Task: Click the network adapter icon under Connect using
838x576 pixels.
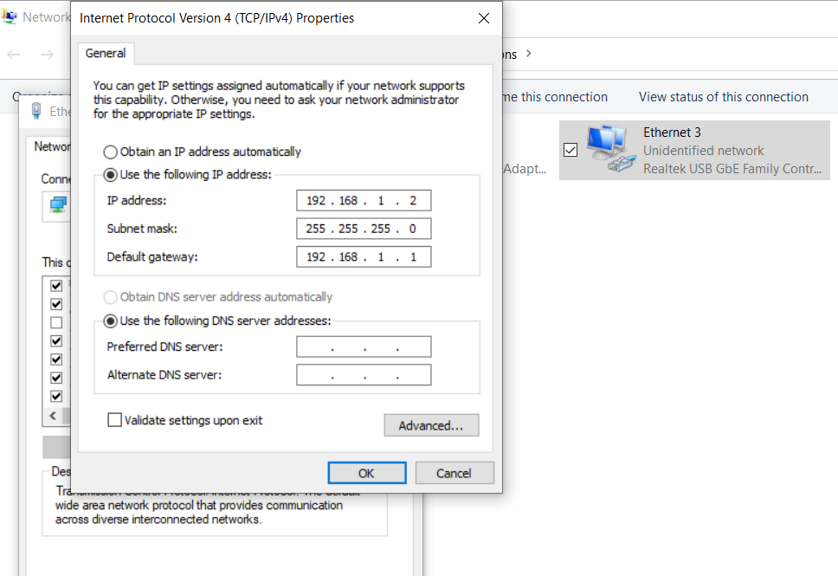Action: [x=58, y=204]
